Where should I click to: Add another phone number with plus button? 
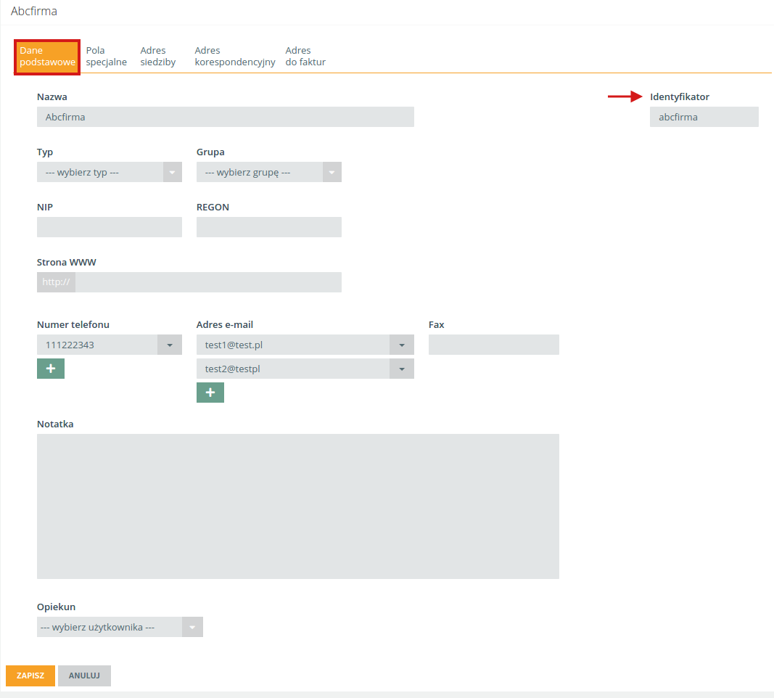coord(50,369)
